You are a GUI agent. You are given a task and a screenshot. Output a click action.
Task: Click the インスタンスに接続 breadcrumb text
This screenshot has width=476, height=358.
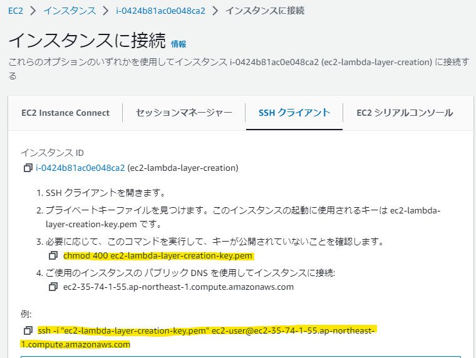click(x=265, y=11)
